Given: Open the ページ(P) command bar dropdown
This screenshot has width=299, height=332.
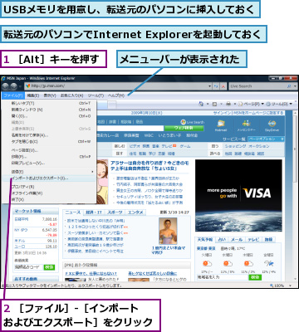Looking at the screenshot, I should [251, 104].
